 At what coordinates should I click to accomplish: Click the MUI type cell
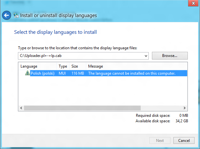coord(63,73)
